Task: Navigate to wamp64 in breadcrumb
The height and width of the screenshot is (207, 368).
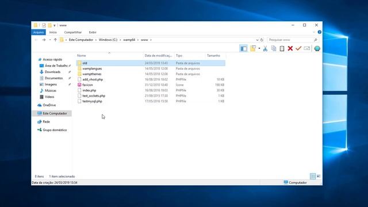Action: (129, 40)
